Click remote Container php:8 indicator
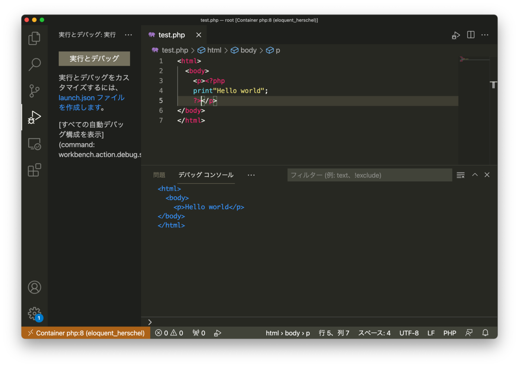This screenshot has height=367, width=519. pos(86,333)
